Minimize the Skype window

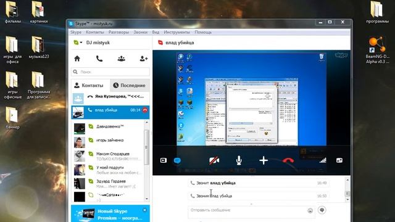(x=320, y=22)
